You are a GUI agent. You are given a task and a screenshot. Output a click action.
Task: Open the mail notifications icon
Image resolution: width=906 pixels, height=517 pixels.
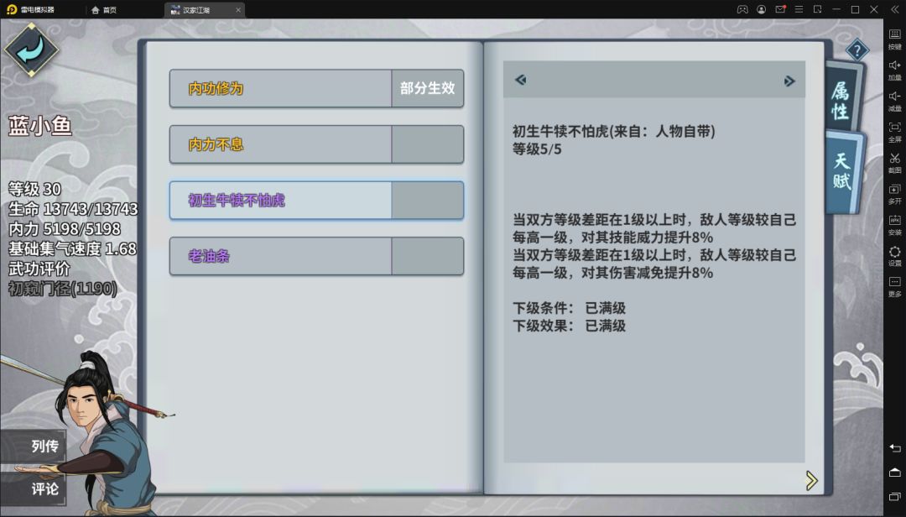780,9
